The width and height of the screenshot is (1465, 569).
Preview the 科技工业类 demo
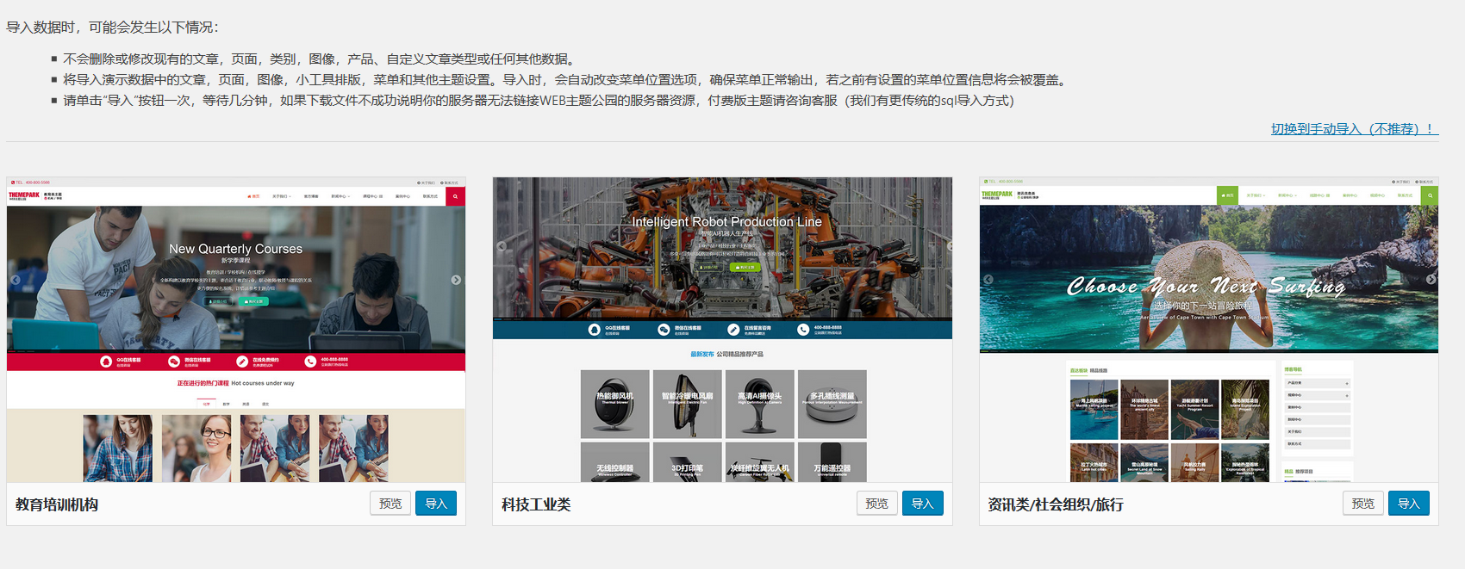click(876, 504)
